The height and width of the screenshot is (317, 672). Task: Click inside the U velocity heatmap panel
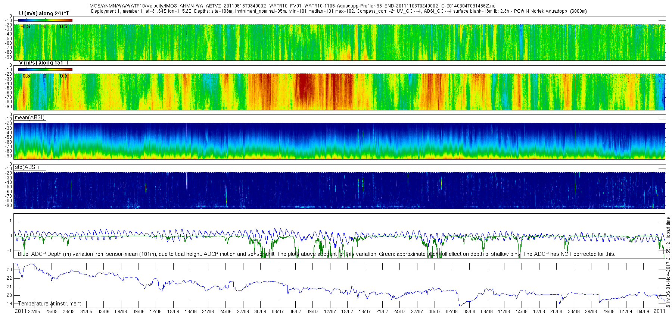coord(339,42)
